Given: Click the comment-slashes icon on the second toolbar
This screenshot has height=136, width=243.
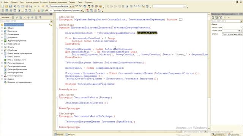Looking at the screenshot, I should 34,11.
